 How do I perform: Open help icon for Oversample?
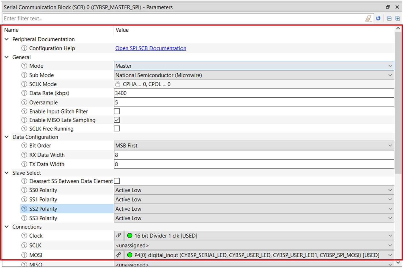pos(25,102)
